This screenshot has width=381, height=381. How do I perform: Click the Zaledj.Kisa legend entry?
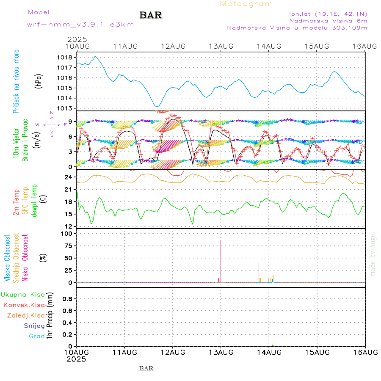26,315
